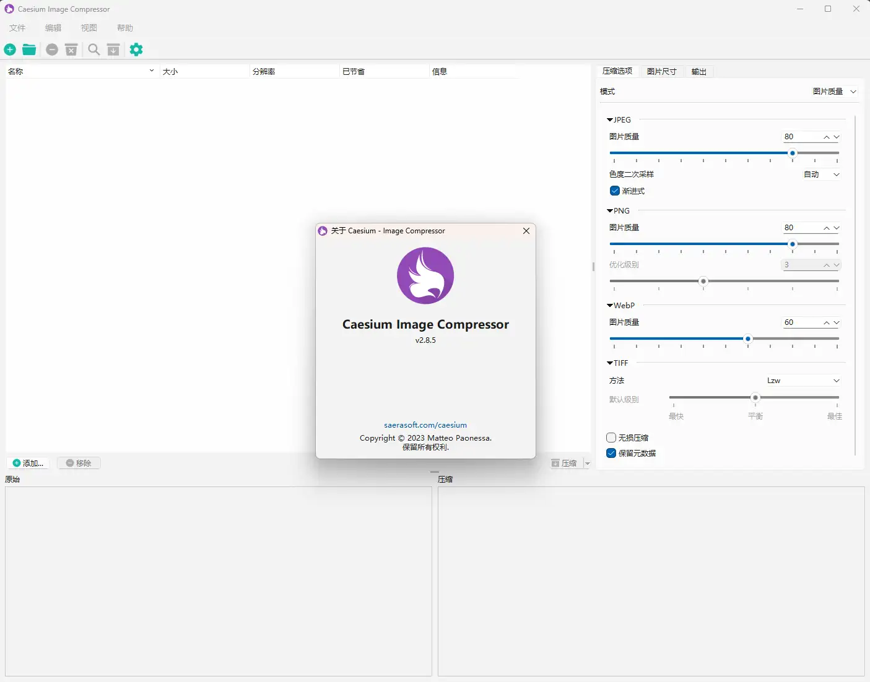Click the compression options panel vertical scrollbar

click(x=855, y=285)
